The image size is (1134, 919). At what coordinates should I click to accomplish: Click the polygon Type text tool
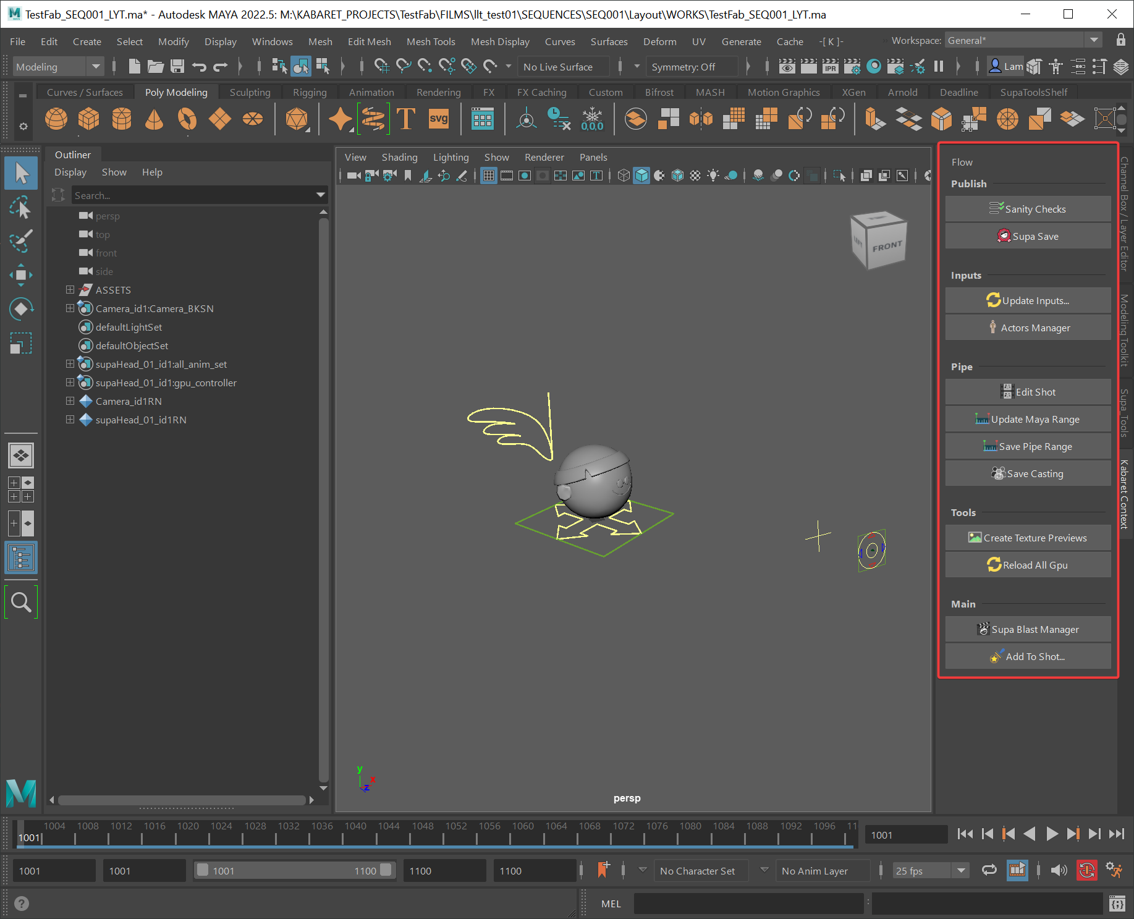tap(406, 118)
